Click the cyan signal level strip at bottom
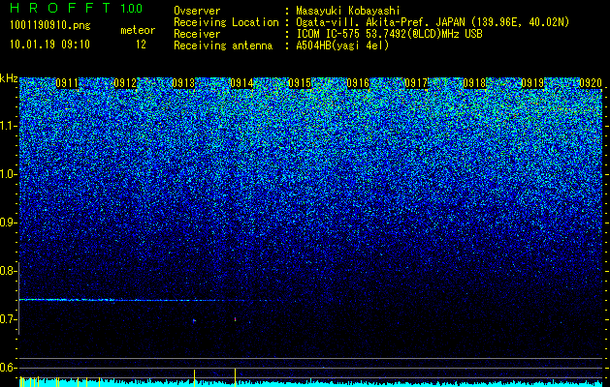The image size is (610, 387). pos(311,383)
